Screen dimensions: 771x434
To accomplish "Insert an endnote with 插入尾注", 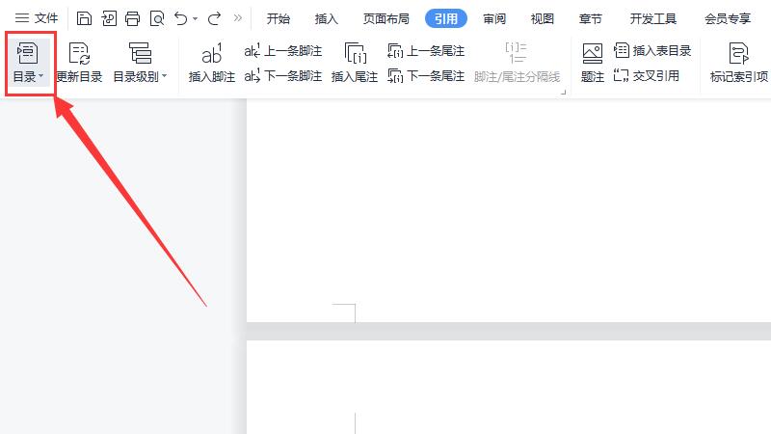I will (x=354, y=63).
